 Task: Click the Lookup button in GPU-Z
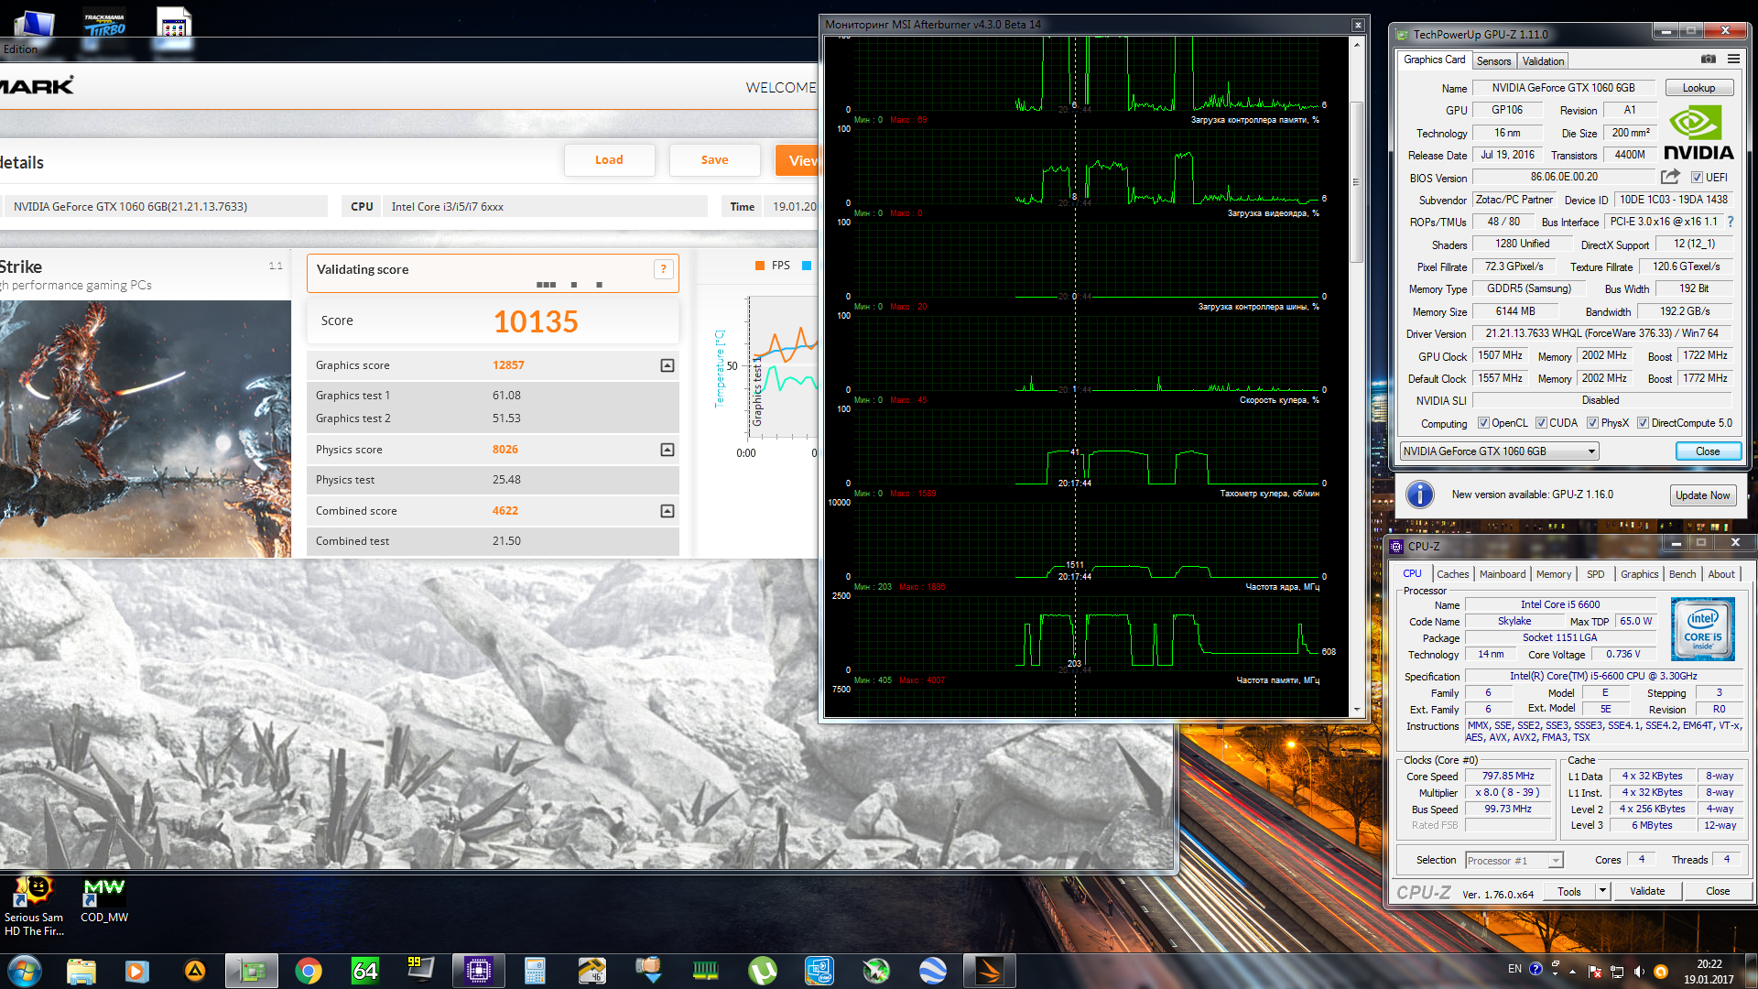coord(1698,88)
